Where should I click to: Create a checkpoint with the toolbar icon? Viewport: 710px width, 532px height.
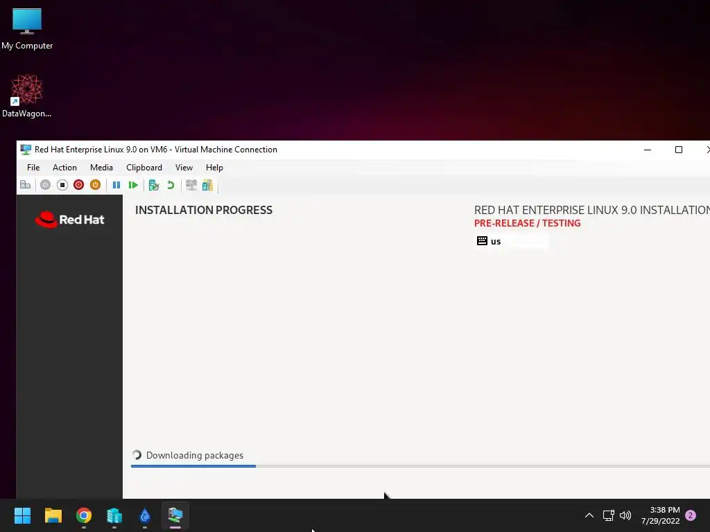tap(154, 184)
